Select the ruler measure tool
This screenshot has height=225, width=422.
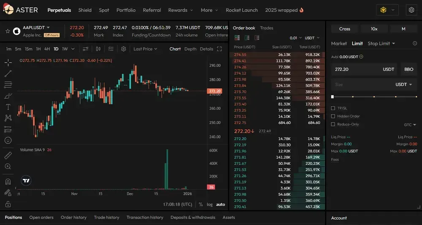coord(8,155)
